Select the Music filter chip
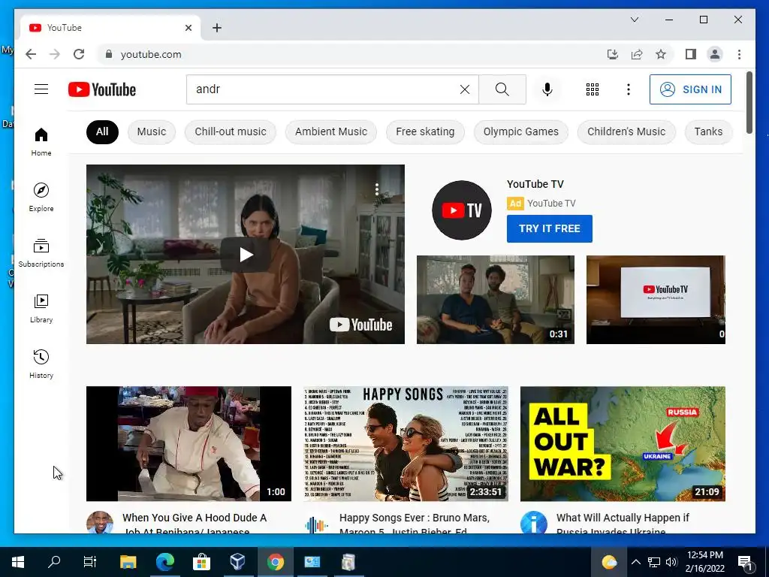Viewport: 769px width, 577px height. pyautogui.click(x=152, y=131)
